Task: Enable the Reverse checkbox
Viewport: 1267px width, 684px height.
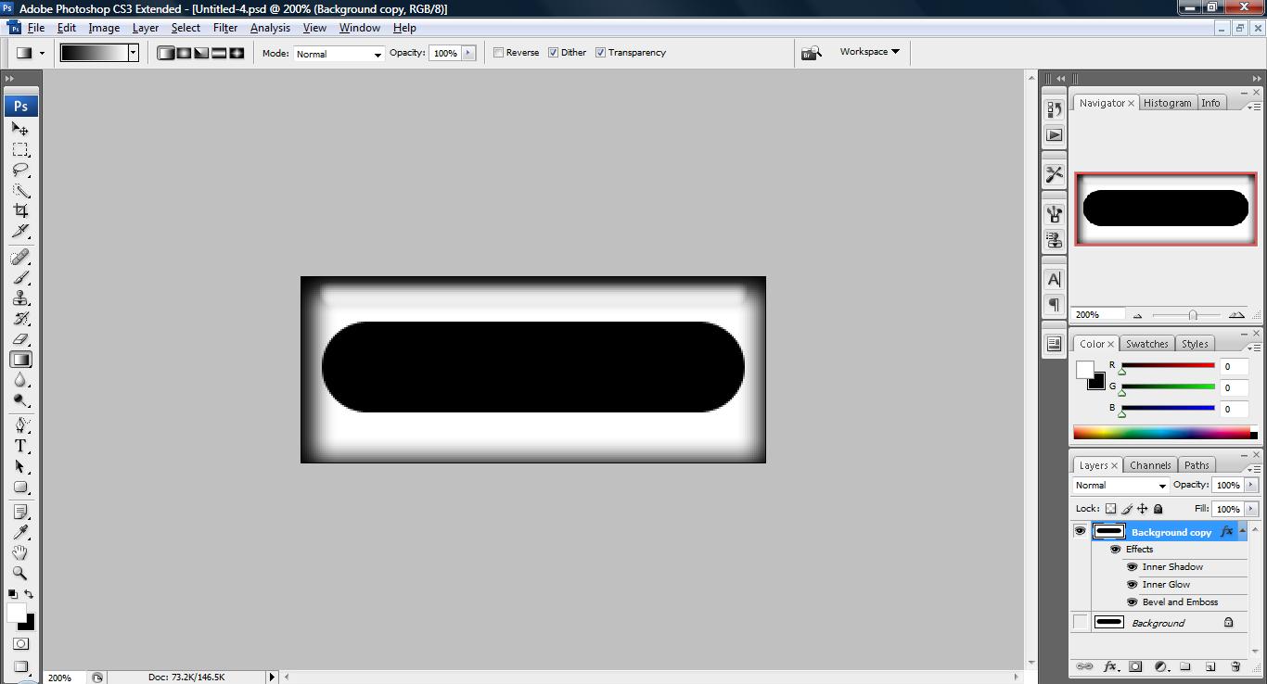Action: click(x=498, y=53)
